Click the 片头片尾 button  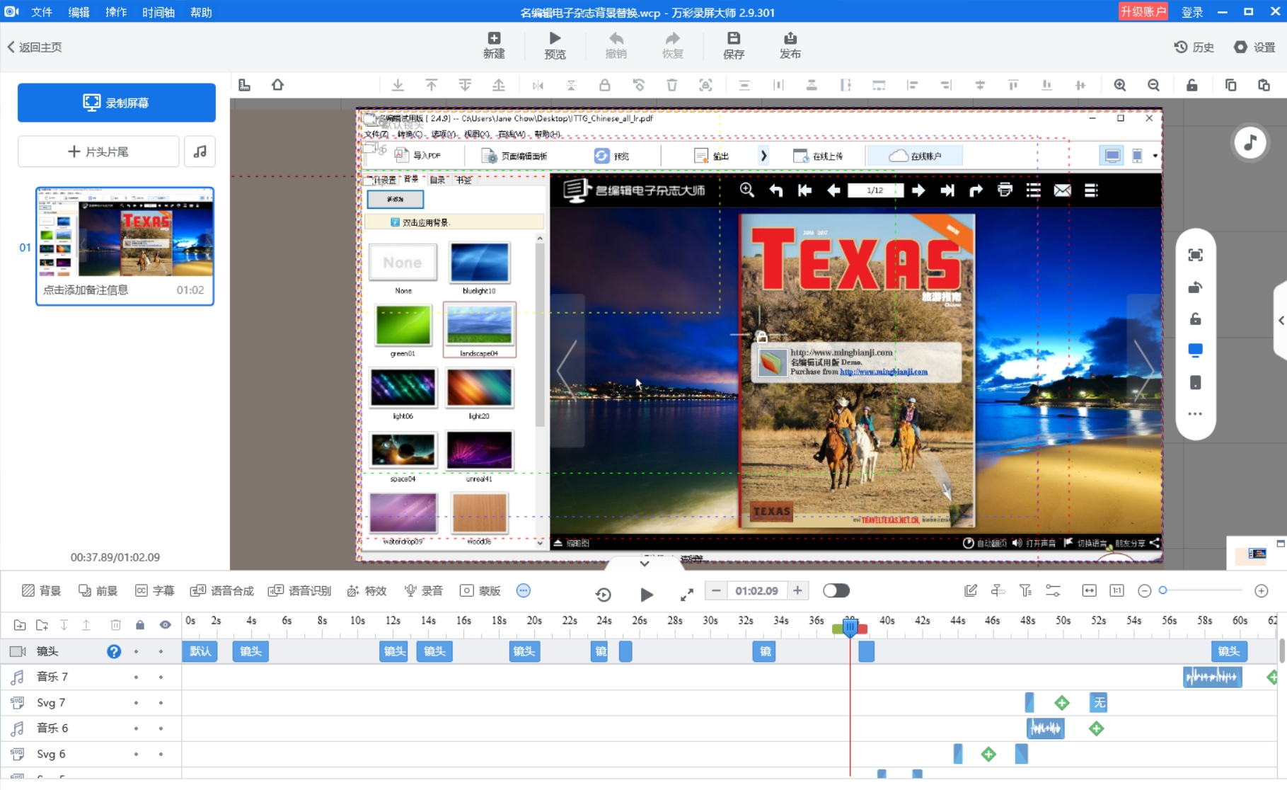click(98, 151)
